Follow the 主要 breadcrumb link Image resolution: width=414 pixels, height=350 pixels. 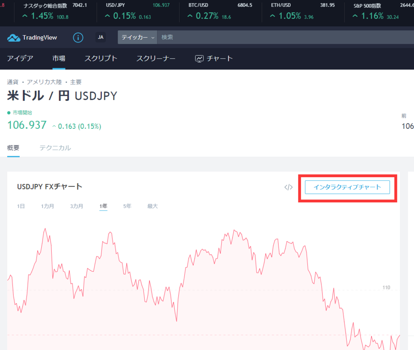click(76, 82)
